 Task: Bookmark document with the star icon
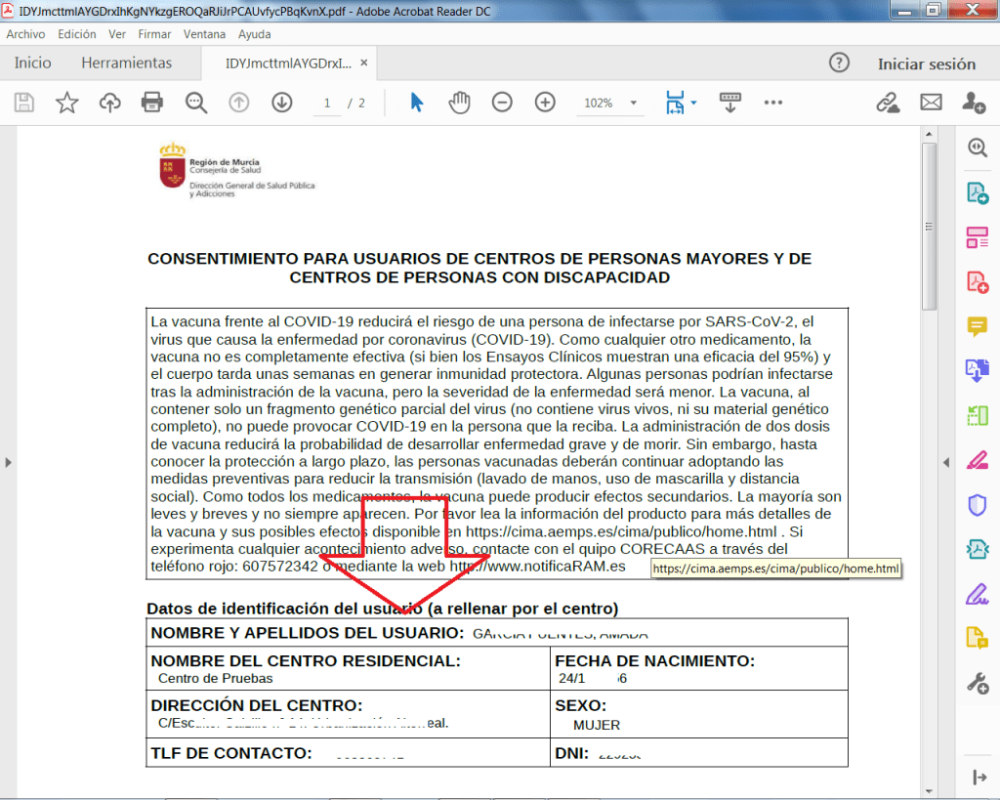point(66,103)
